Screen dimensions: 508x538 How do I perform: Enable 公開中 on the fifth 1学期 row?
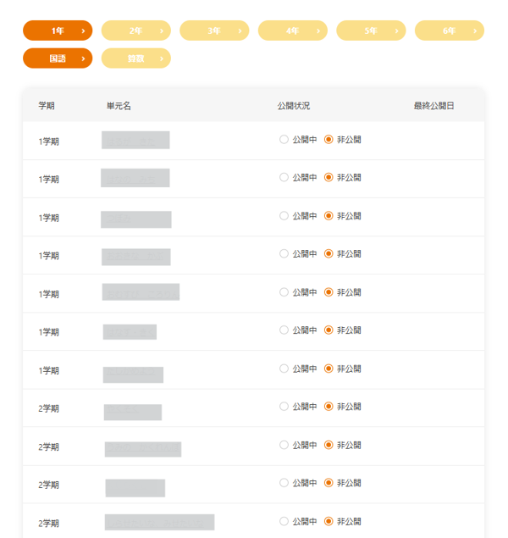(284, 292)
